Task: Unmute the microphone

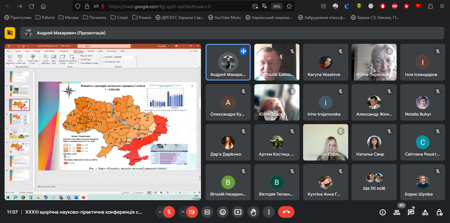Action: pos(169,212)
